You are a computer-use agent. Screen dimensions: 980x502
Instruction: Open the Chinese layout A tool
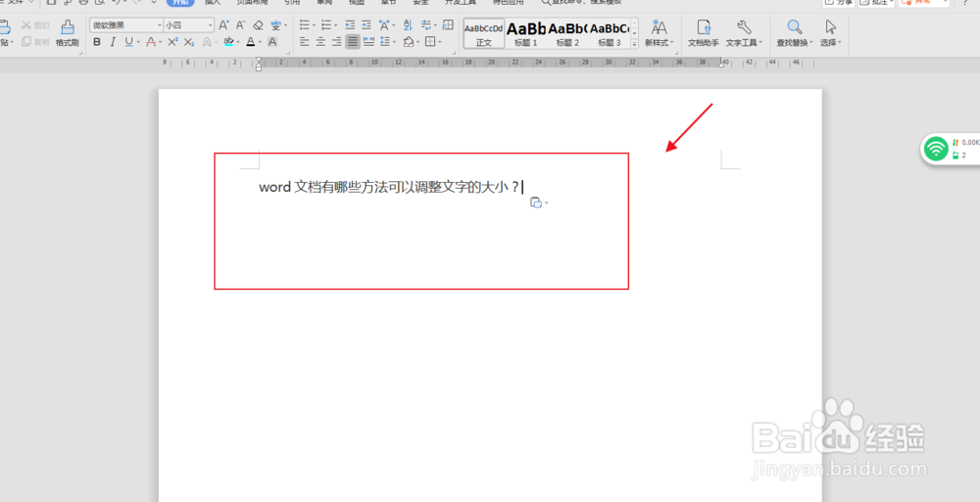[384, 25]
